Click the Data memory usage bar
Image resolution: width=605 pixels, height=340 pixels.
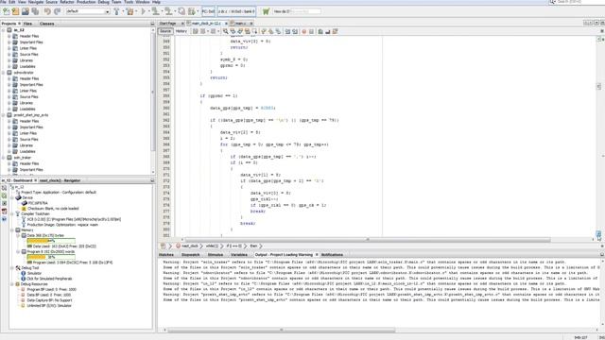pyautogui.click(x=51, y=241)
